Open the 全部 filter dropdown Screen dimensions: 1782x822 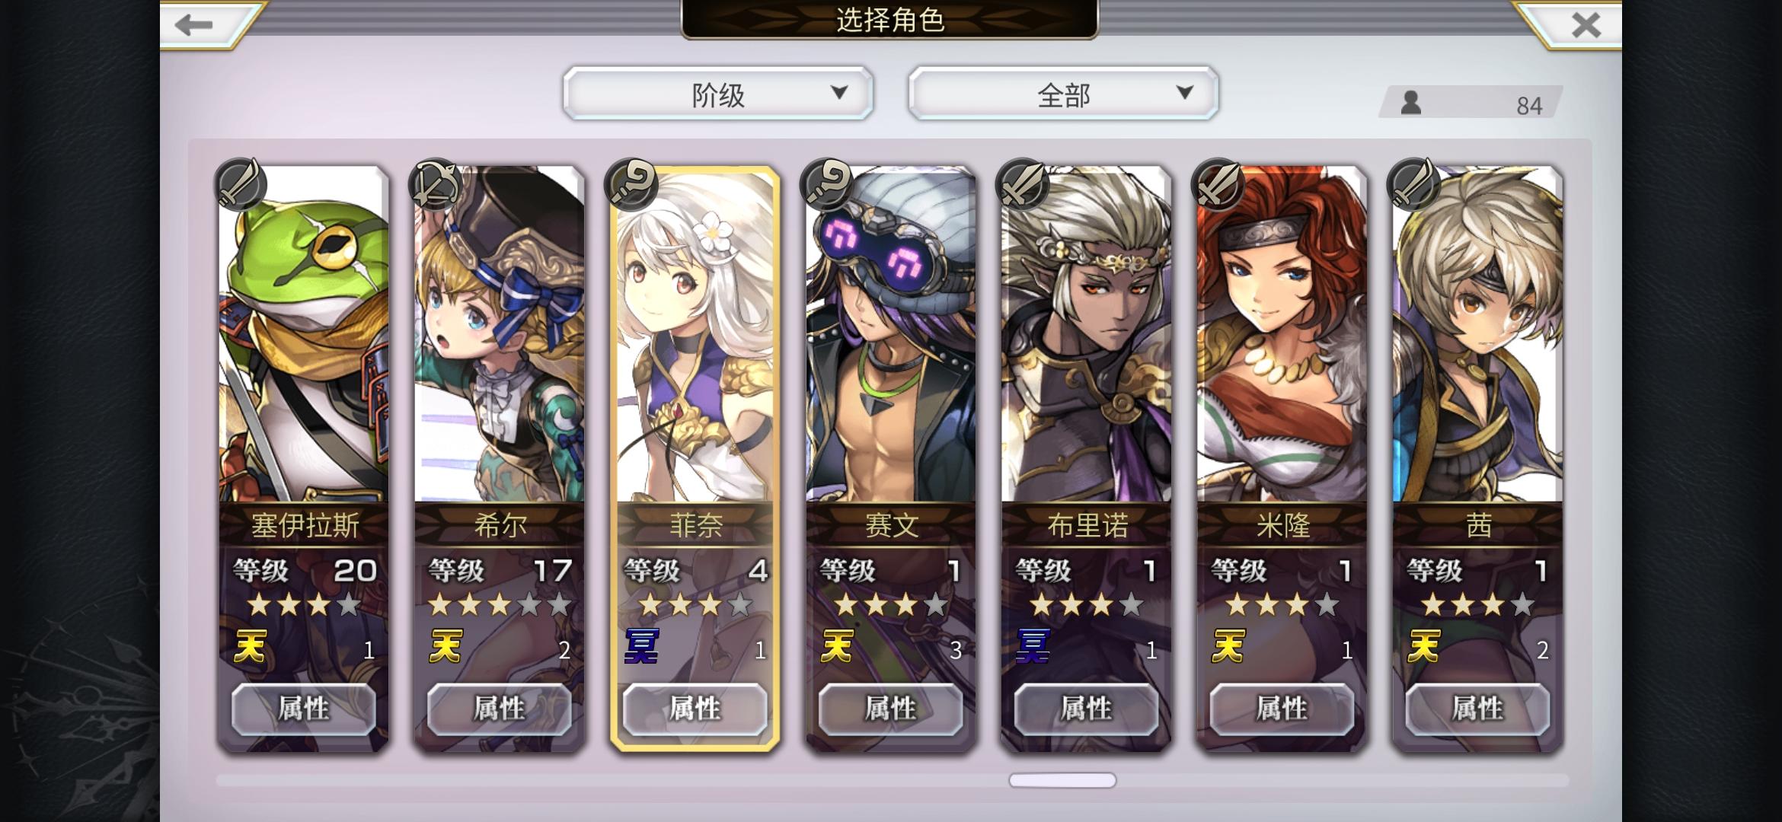coord(1064,94)
